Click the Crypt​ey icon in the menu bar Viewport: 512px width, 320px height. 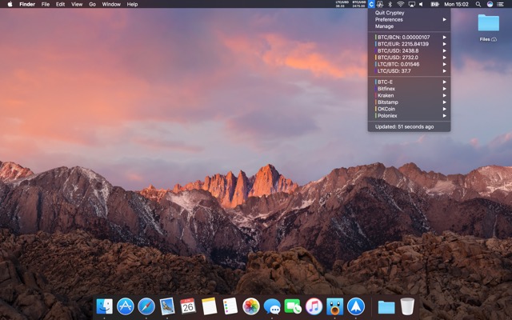tap(373, 4)
